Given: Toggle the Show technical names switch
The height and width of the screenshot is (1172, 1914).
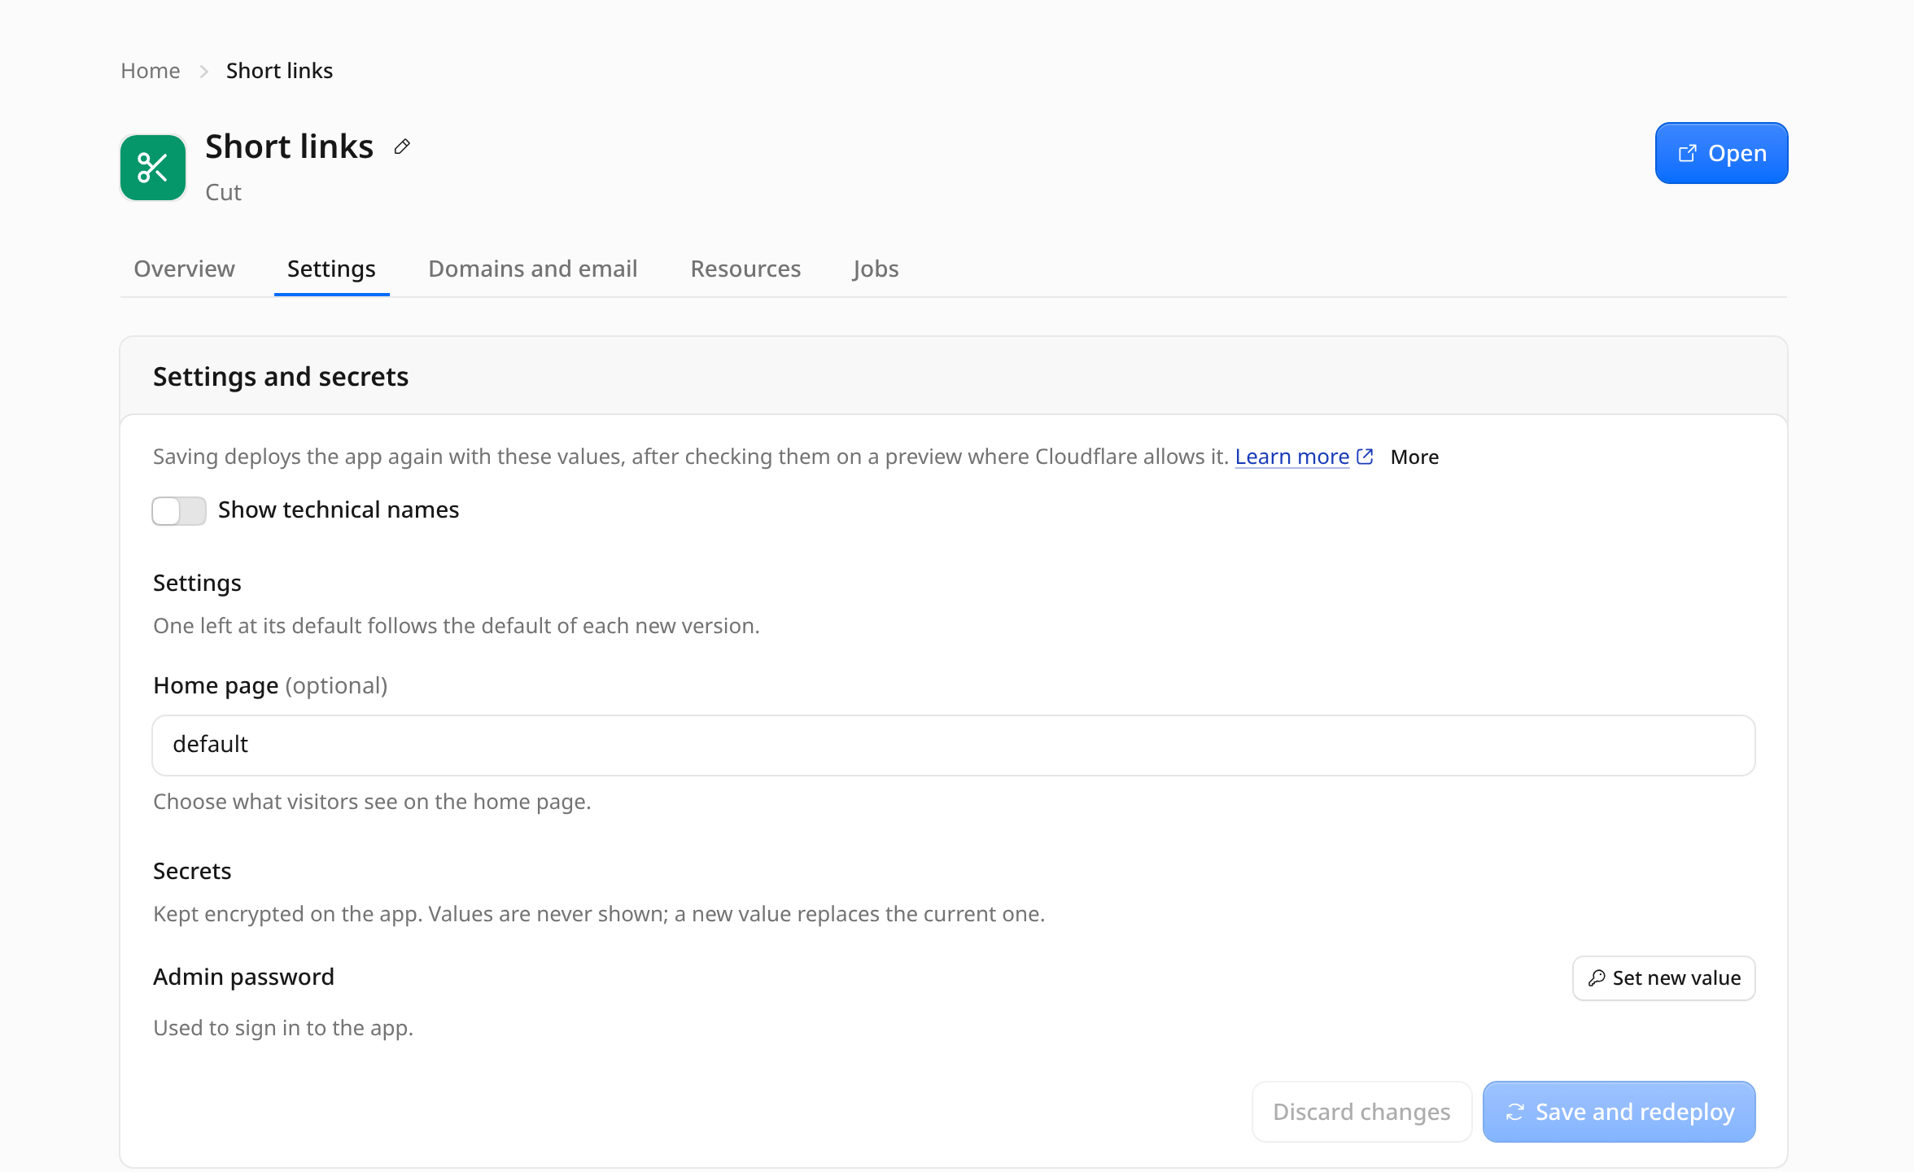Looking at the screenshot, I should (179, 511).
